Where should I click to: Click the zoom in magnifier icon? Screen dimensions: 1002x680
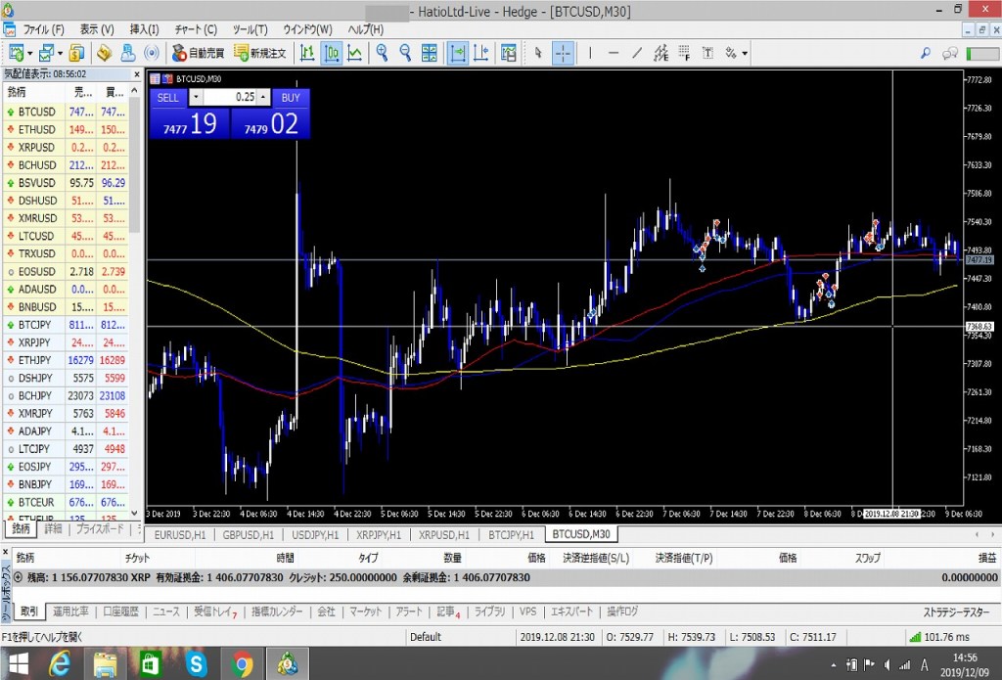(382, 53)
